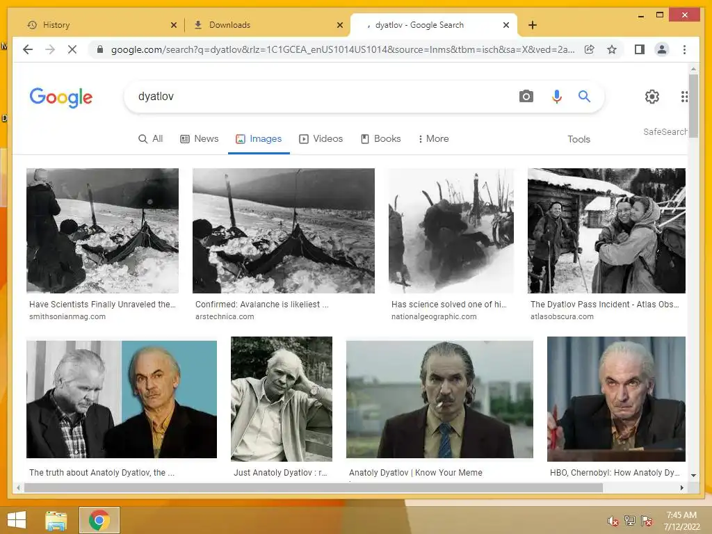Click 'Has science solved one of hi...' caption
Image resolution: width=712 pixels, height=534 pixels.
coord(448,305)
